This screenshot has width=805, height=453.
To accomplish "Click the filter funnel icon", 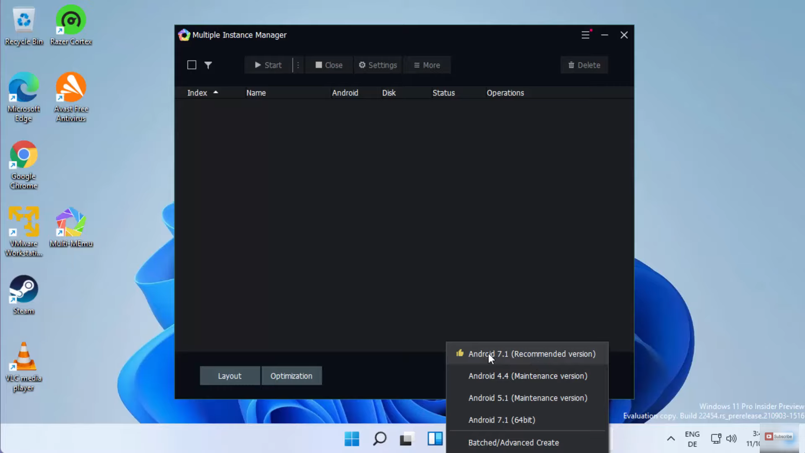I will [208, 65].
